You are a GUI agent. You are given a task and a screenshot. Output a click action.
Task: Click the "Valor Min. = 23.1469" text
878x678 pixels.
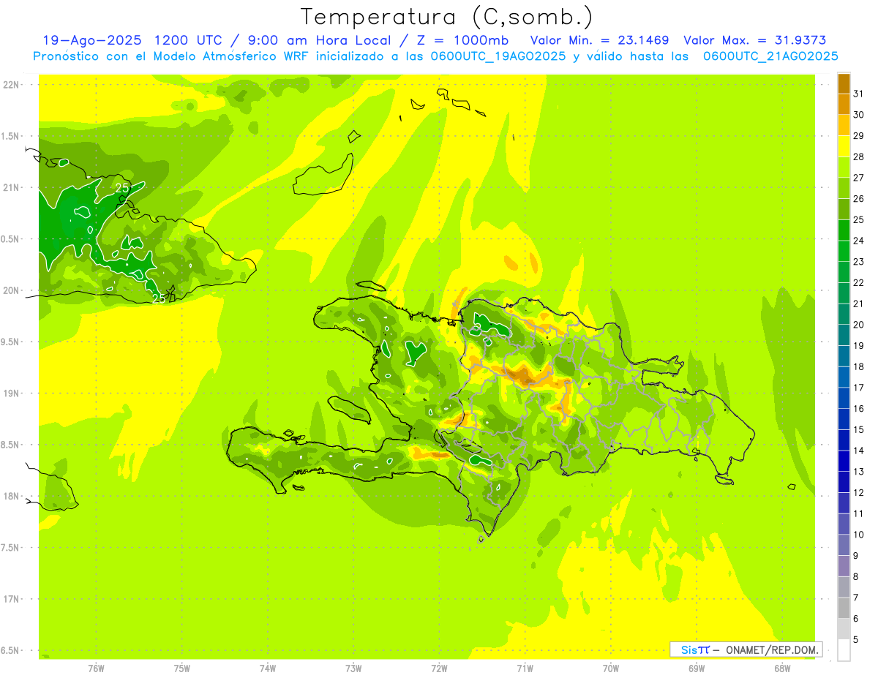600,40
